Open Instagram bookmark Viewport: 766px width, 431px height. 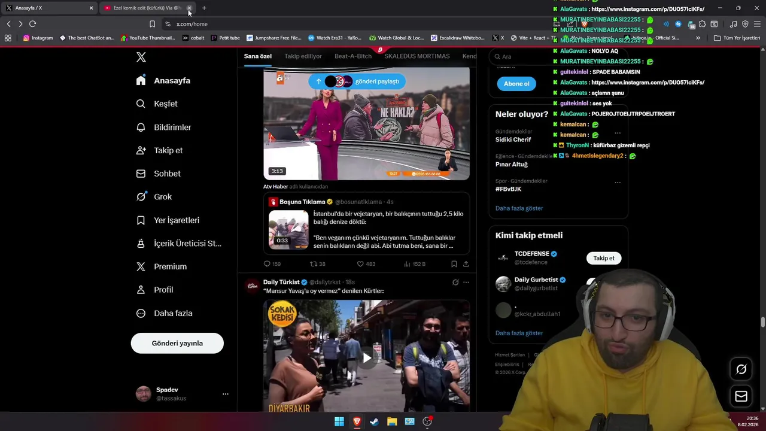point(38,38)
